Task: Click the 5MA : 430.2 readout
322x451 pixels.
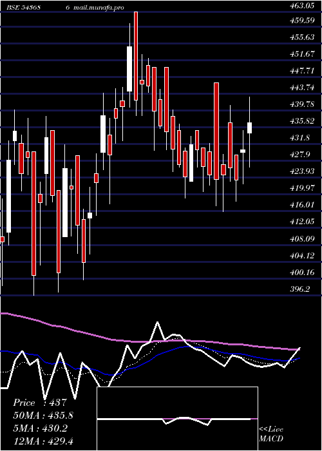Action: pos(40,428)
